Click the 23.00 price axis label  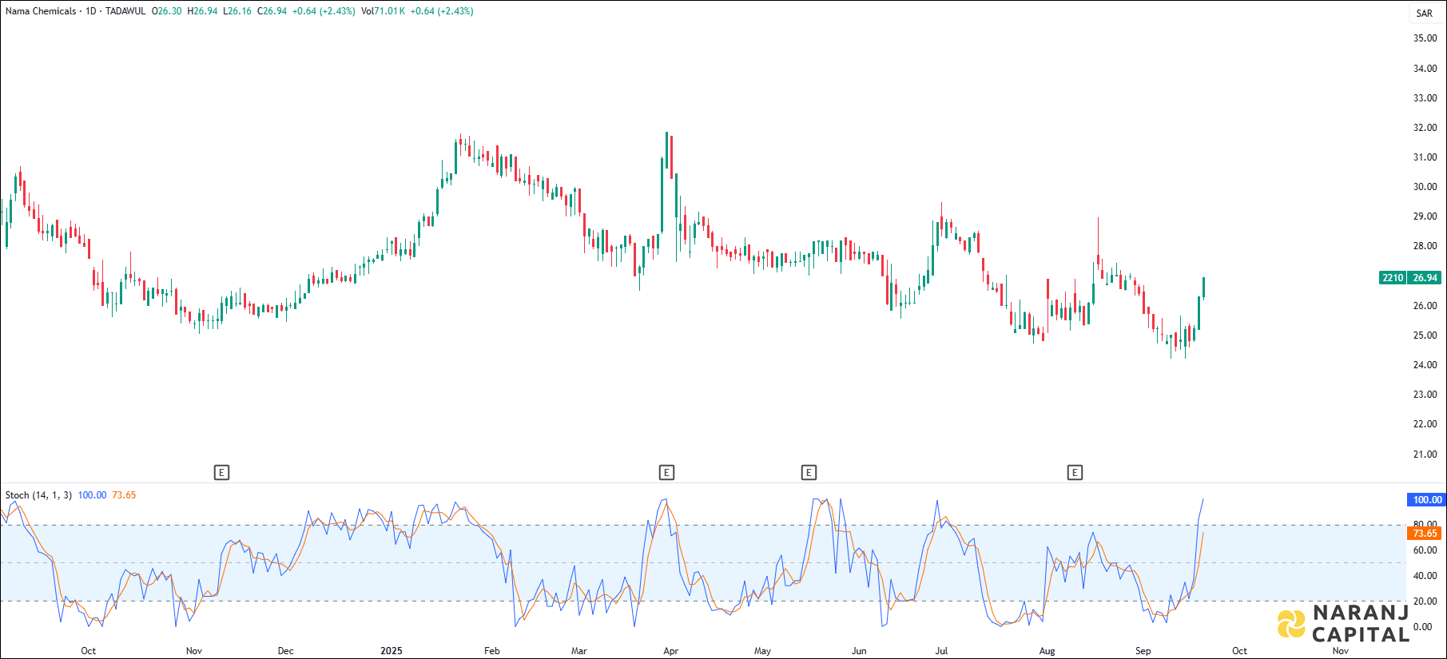pyautogui.click(x=1425, y=395)
